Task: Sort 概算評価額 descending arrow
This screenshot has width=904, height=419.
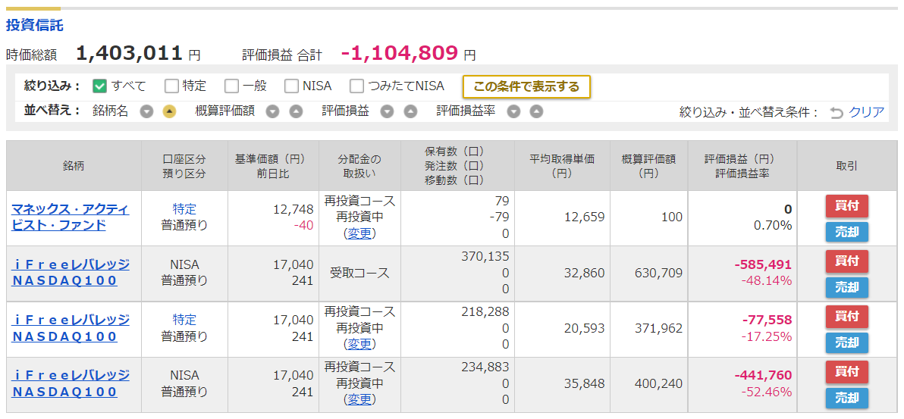Action: pos(273,112)
